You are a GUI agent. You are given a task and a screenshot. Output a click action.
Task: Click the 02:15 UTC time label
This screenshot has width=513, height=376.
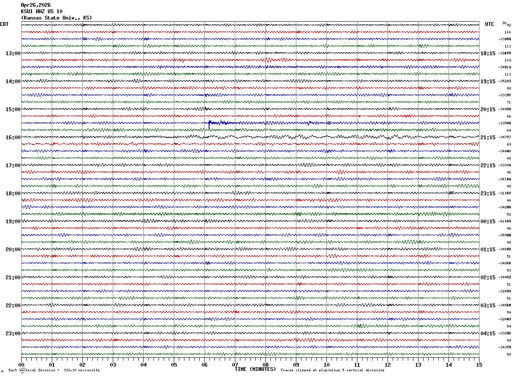click(488, 278)
